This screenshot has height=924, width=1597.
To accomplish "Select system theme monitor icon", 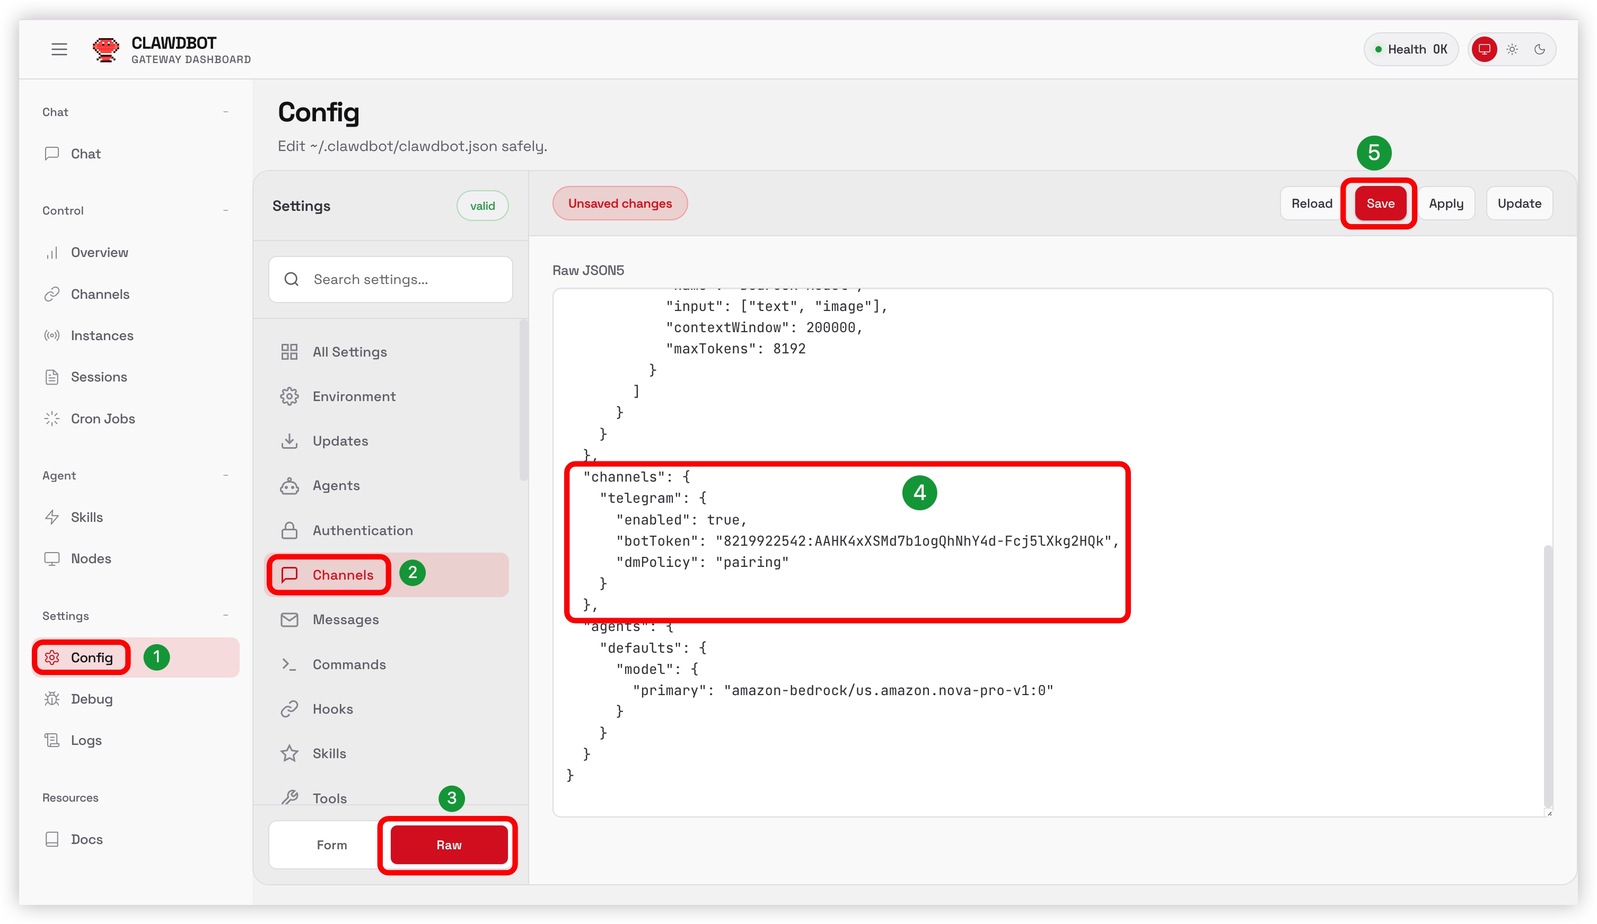I will click(1484, 49).
